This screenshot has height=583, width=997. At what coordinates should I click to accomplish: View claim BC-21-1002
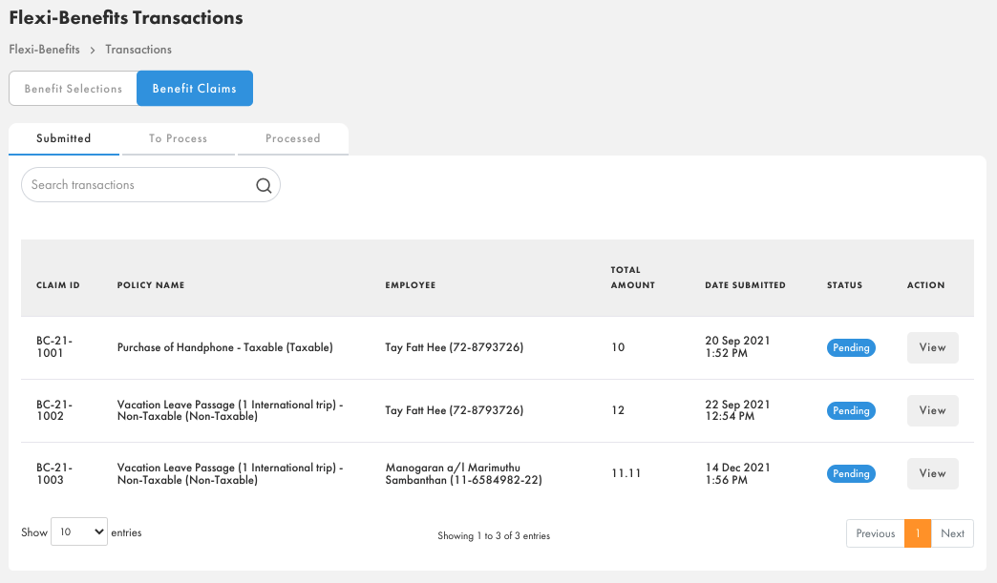(932, 410)
